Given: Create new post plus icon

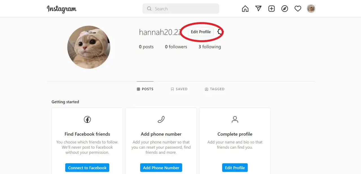Looking at the screenshot, I should tap(271, 9).
